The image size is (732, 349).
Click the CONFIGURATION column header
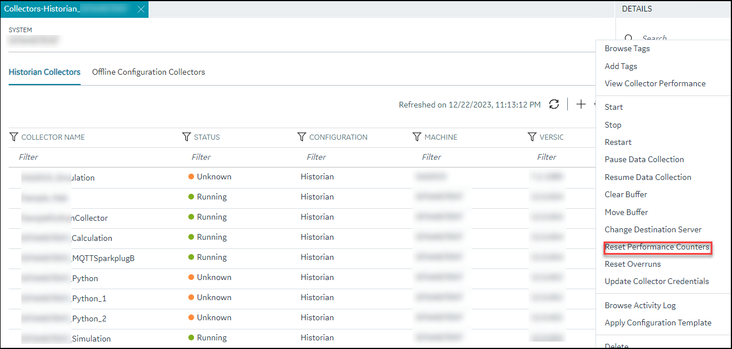338,137
